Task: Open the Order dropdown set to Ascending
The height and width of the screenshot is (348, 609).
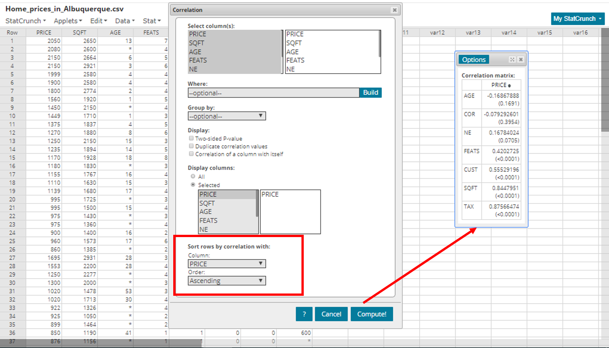Action: point(227,281)
